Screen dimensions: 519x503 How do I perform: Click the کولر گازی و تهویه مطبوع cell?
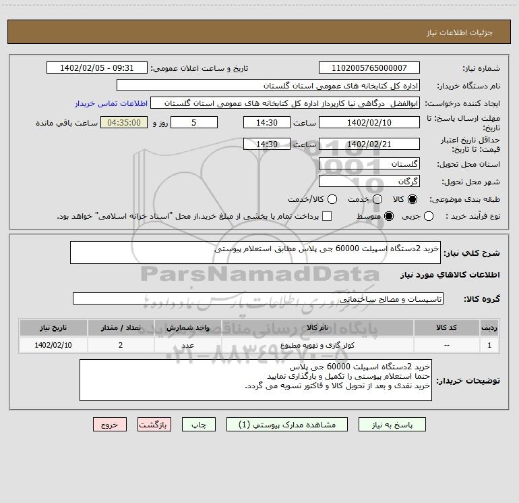click(317, 345)
